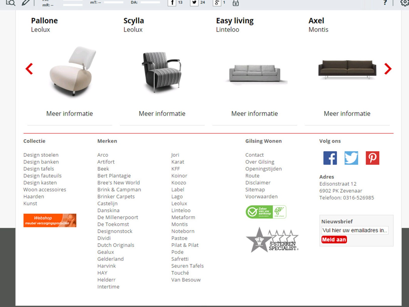Open the Montis brand link in Merken
Screen dimensions: 409x307
[x=179, y=224]
